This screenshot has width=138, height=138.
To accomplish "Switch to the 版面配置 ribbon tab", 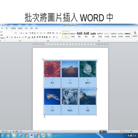I will coord(13,28).
